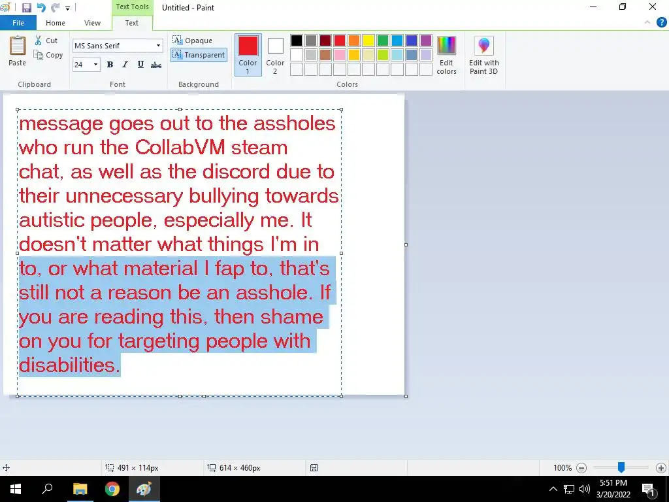Pick the brown color swatch
The image size is (669, 502).
coord(325,55)
